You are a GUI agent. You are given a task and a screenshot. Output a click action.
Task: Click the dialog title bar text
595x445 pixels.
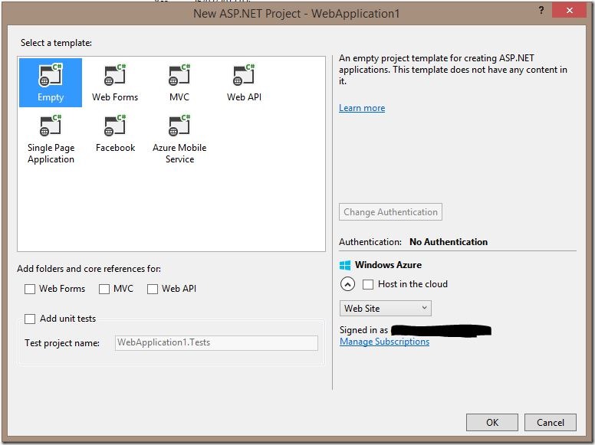coord(297,14)
